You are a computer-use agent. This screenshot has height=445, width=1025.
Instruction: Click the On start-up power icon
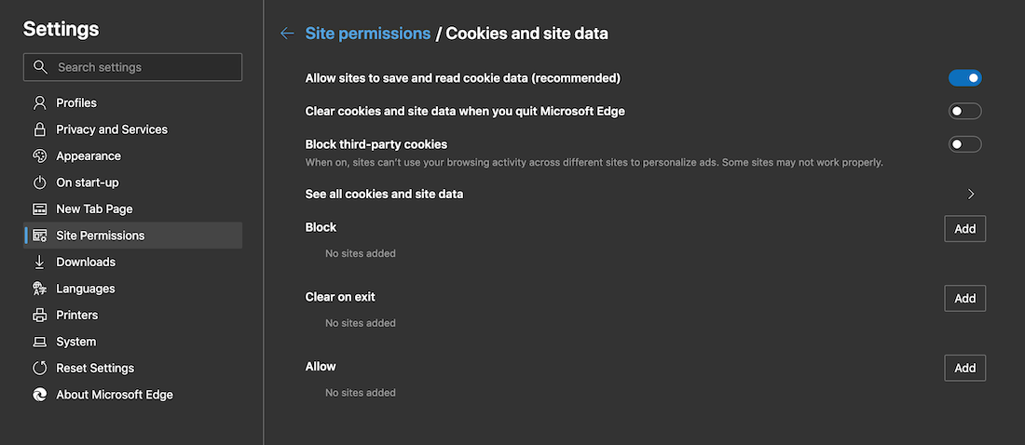[x=39, y=182]
